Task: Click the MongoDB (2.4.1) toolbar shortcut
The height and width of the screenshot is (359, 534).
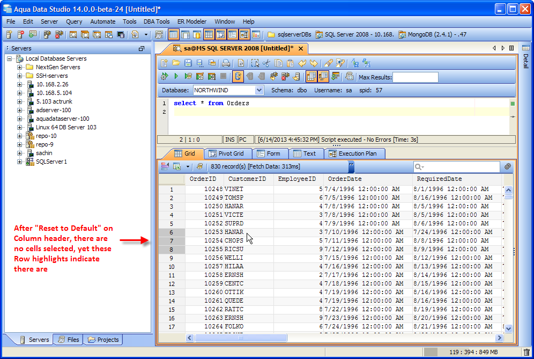Action: (x=433, y=34)
